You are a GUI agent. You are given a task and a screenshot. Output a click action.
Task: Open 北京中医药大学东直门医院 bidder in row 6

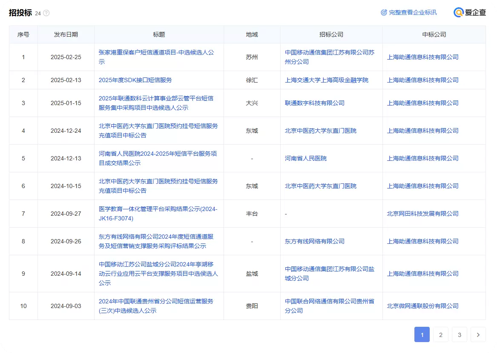[320, 186]
